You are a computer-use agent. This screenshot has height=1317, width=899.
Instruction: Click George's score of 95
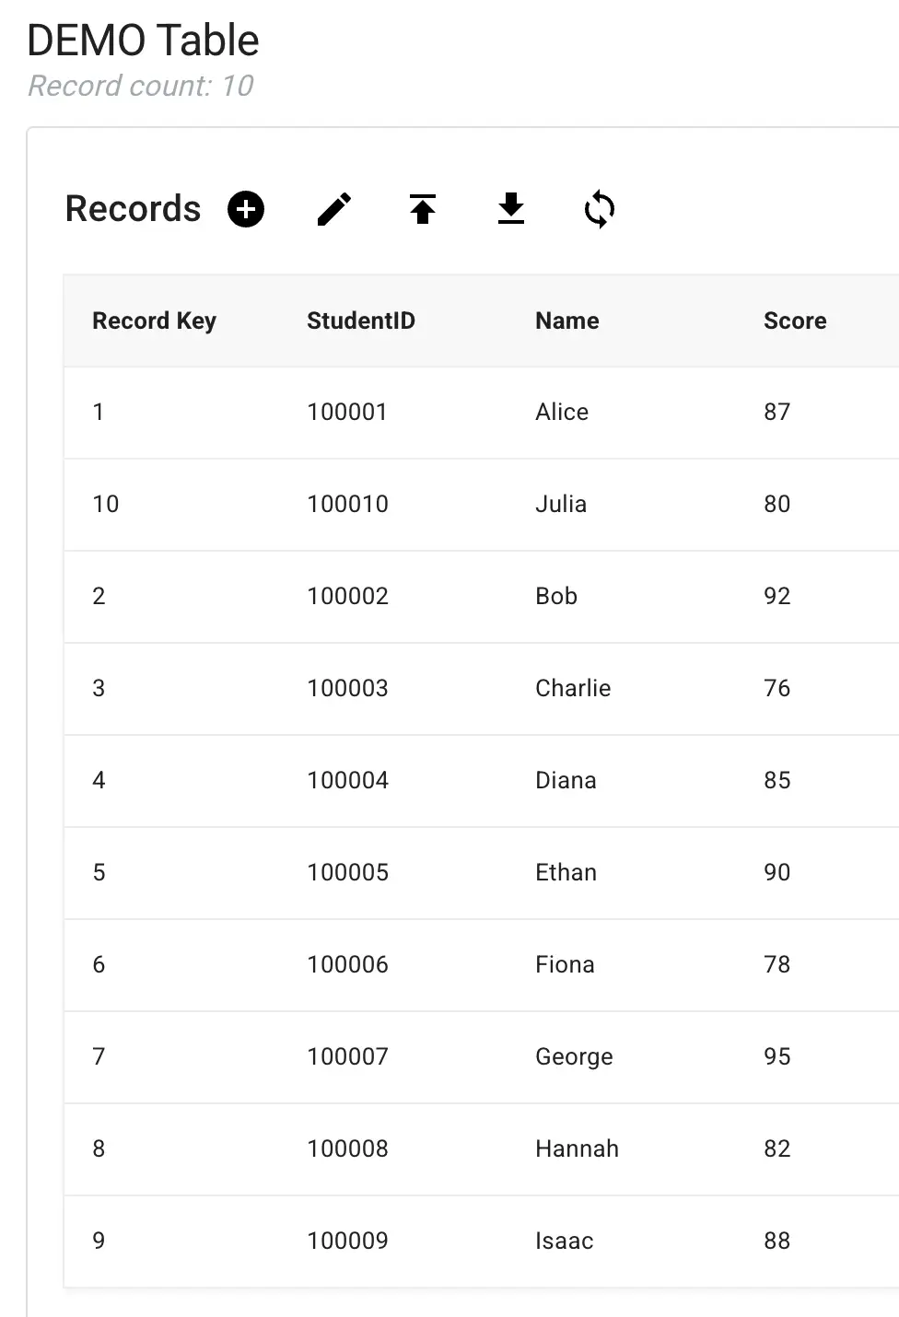pyautogui.click(x=777, y=1056)
